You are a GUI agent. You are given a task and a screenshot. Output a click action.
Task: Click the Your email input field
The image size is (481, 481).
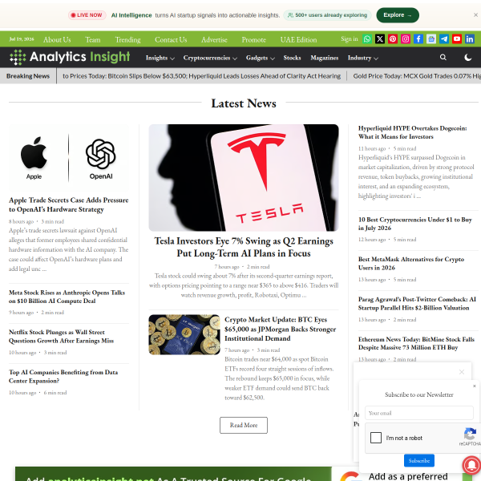click(x=419, y=413)
